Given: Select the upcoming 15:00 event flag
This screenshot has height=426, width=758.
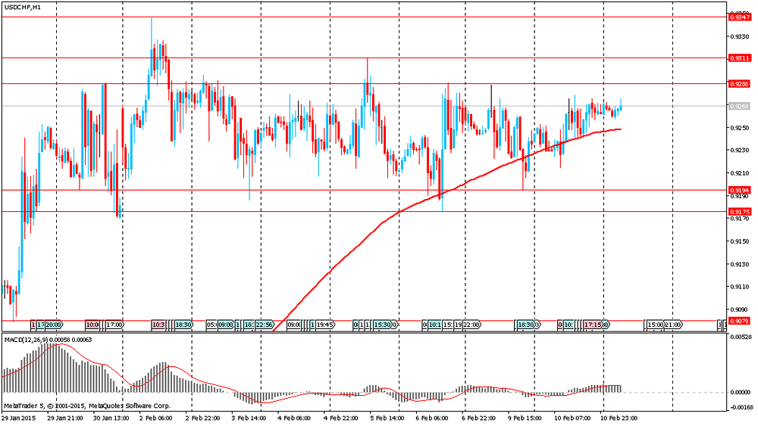Looking at the screenshot, I should (655, 325).
